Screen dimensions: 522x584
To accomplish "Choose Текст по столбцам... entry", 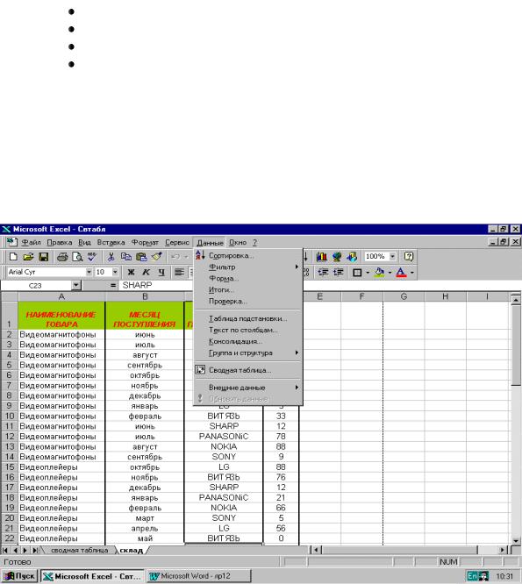I will tap(248, 330).
